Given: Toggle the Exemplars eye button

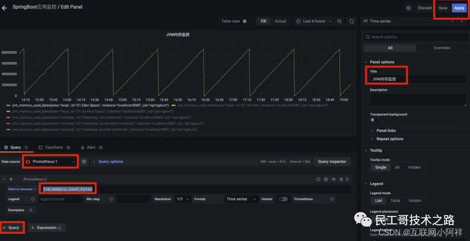Looking at the screenshot, I should [x=31, y=210].
